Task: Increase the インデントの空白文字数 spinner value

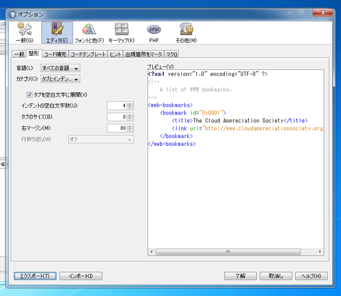Action: tap(130, 104)
